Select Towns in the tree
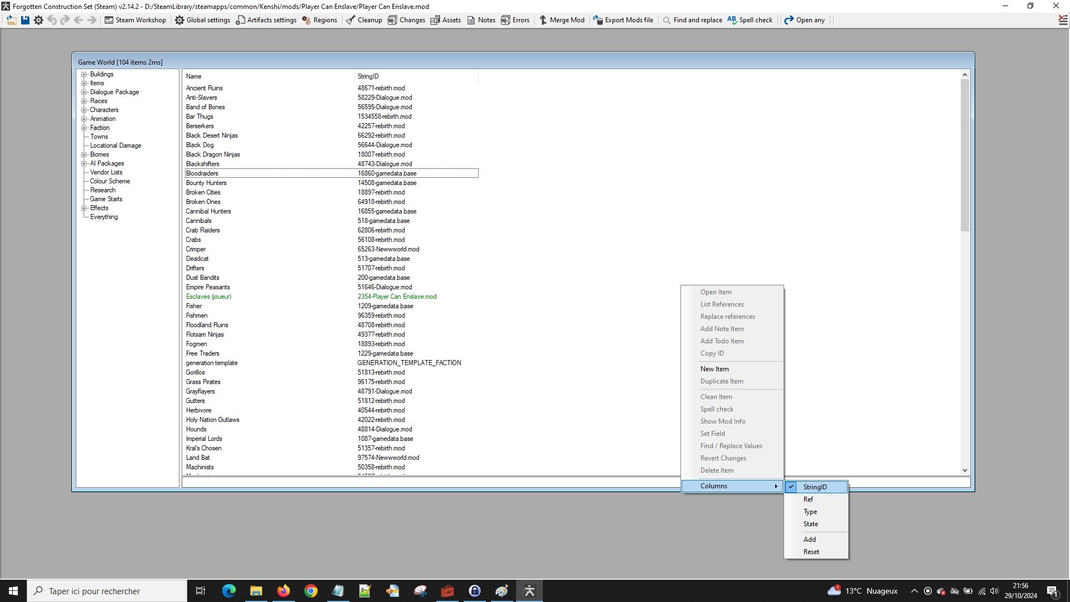The height and width of the screenshot is (602, 1070). point(99,137)
